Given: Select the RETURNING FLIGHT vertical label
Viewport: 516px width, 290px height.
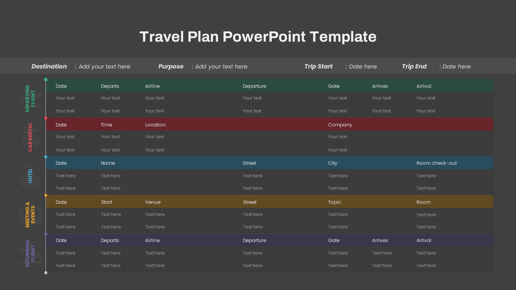Looking at the screenshot, I should click(30, 253).
